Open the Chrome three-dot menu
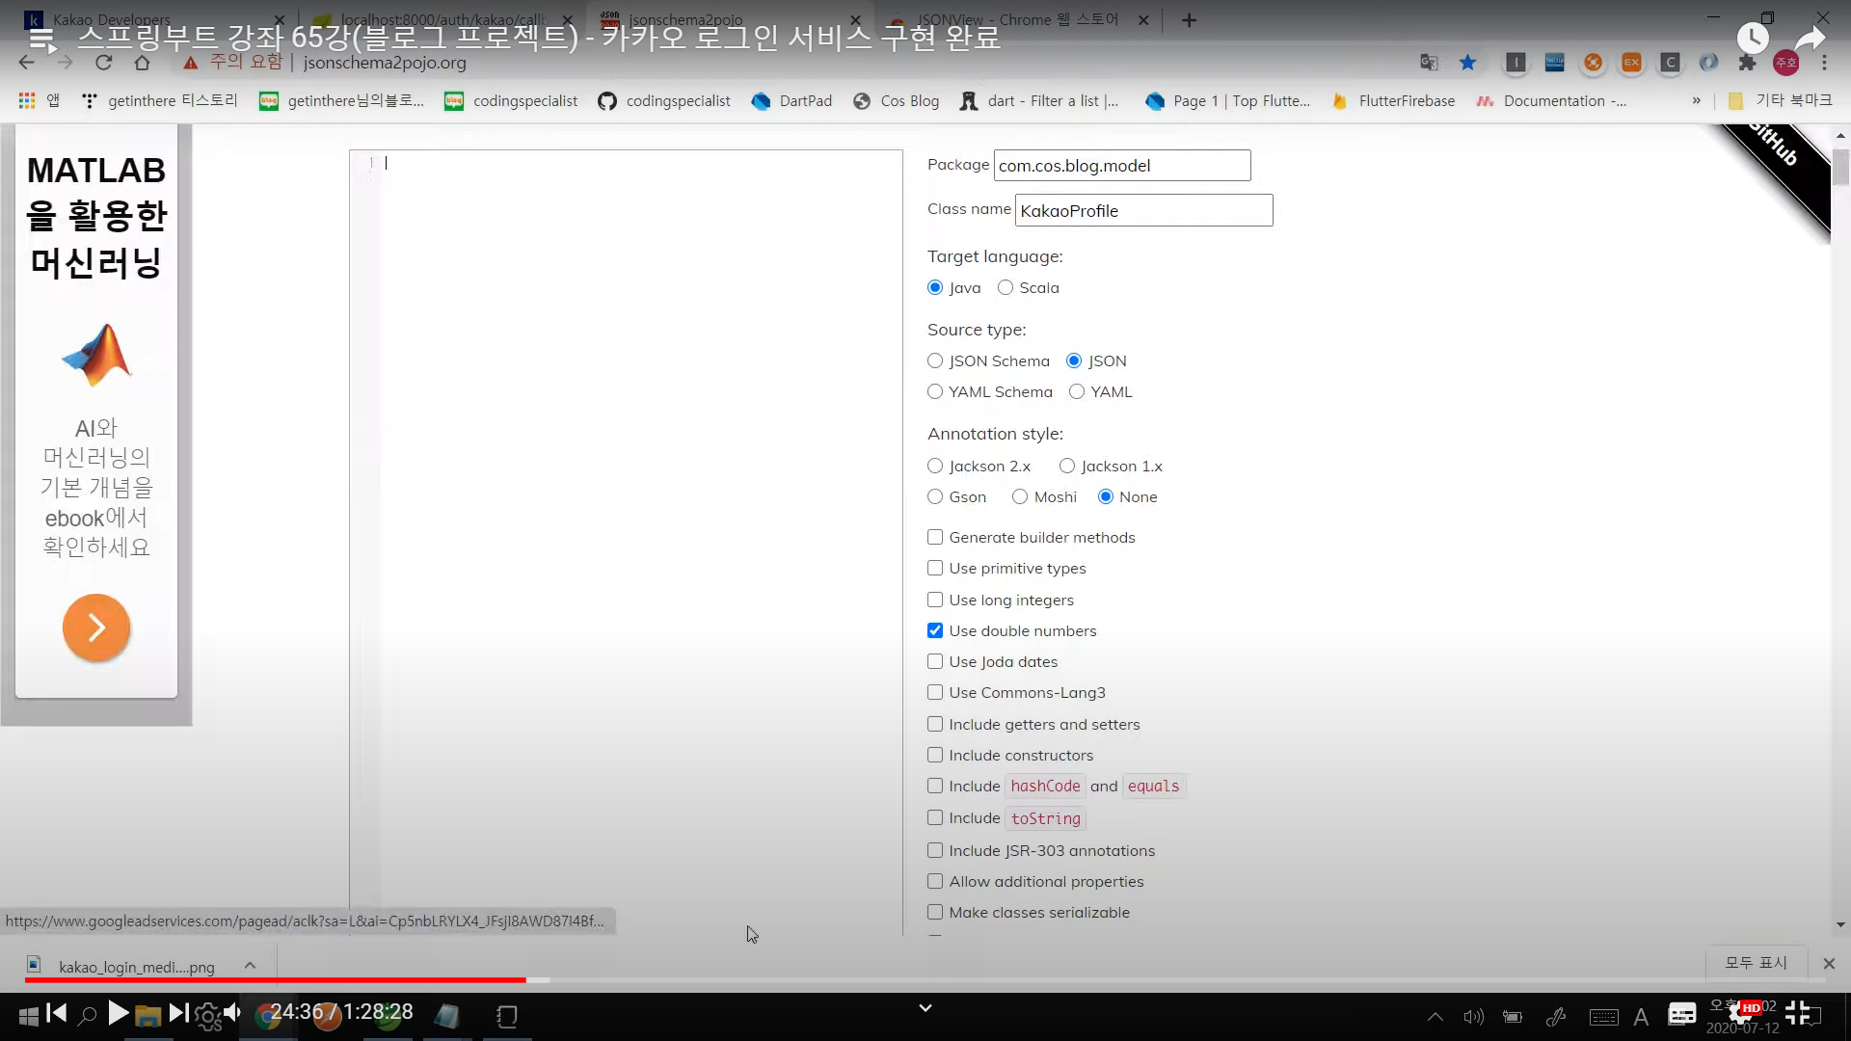Image resolution: width=1851 pixels, height=1041 pixels. 1824,63
